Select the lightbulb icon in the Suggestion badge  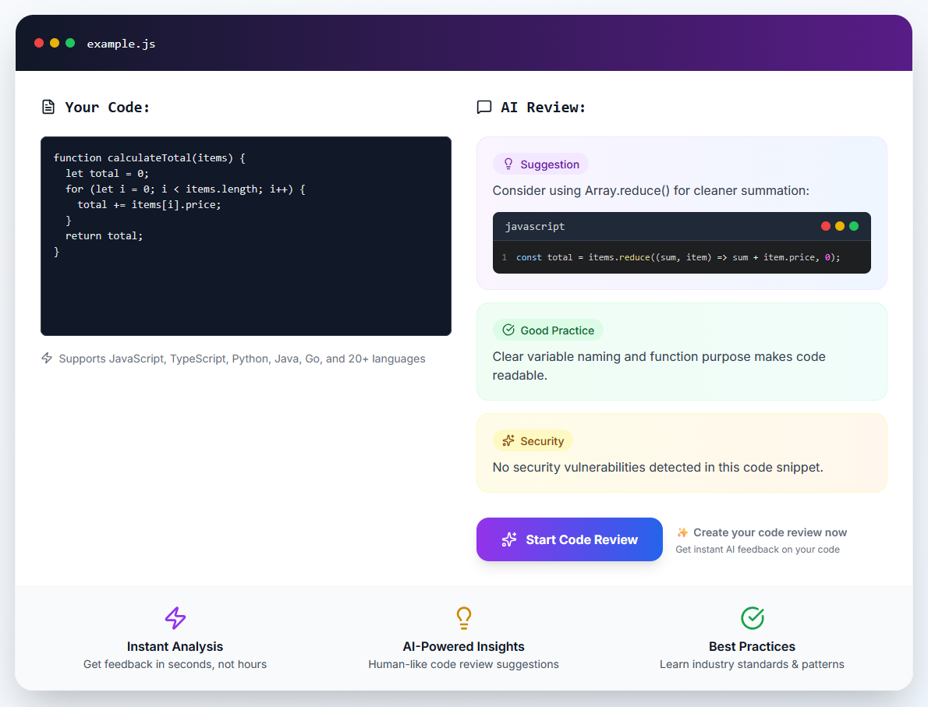pyautogui.click(x=508, y=164)
